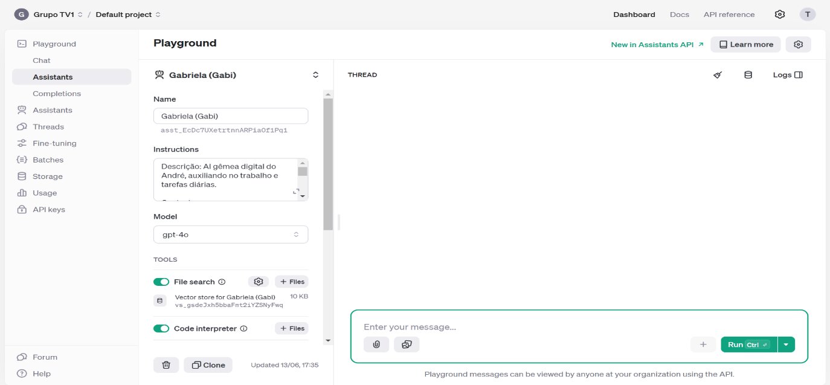This screenshot has width=830, height=385.
Task: Add files to Code interpreter
Action: (292, 329)
